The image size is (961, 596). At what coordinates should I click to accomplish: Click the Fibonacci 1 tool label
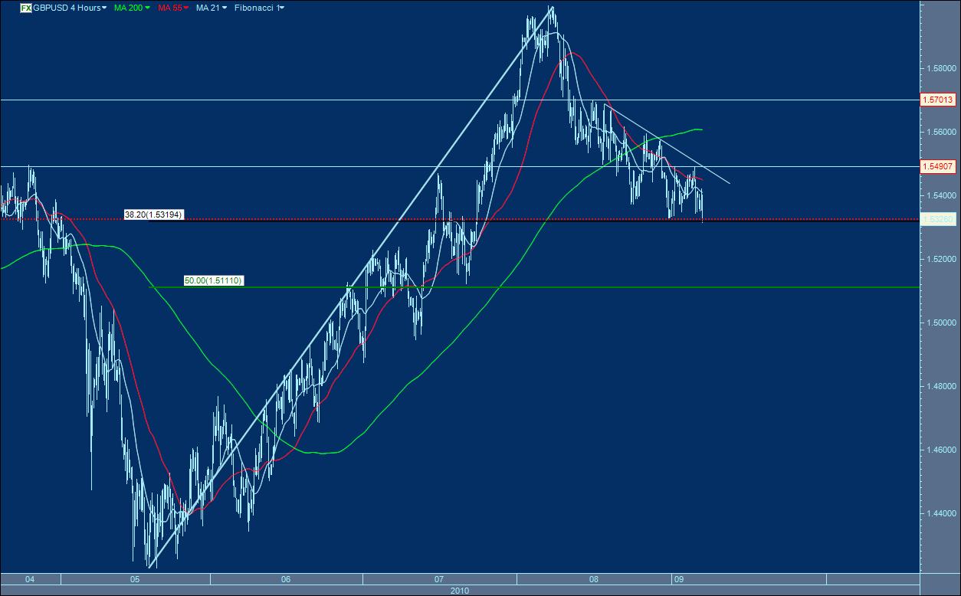[258, 7]
